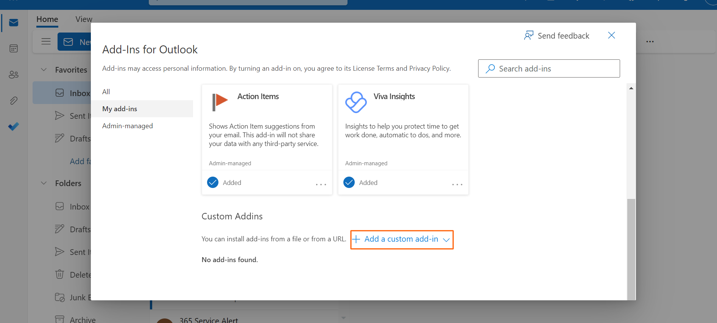Open the People contacts icon
The width and height of the screenshot is (717, 323).
tap(14, 75)
